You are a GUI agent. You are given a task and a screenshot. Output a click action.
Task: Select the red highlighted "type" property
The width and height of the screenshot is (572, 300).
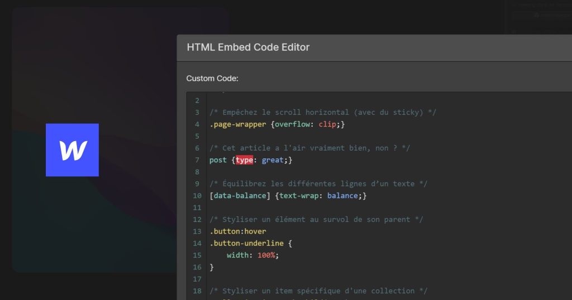pyautogui.click(x=244, y=160)
